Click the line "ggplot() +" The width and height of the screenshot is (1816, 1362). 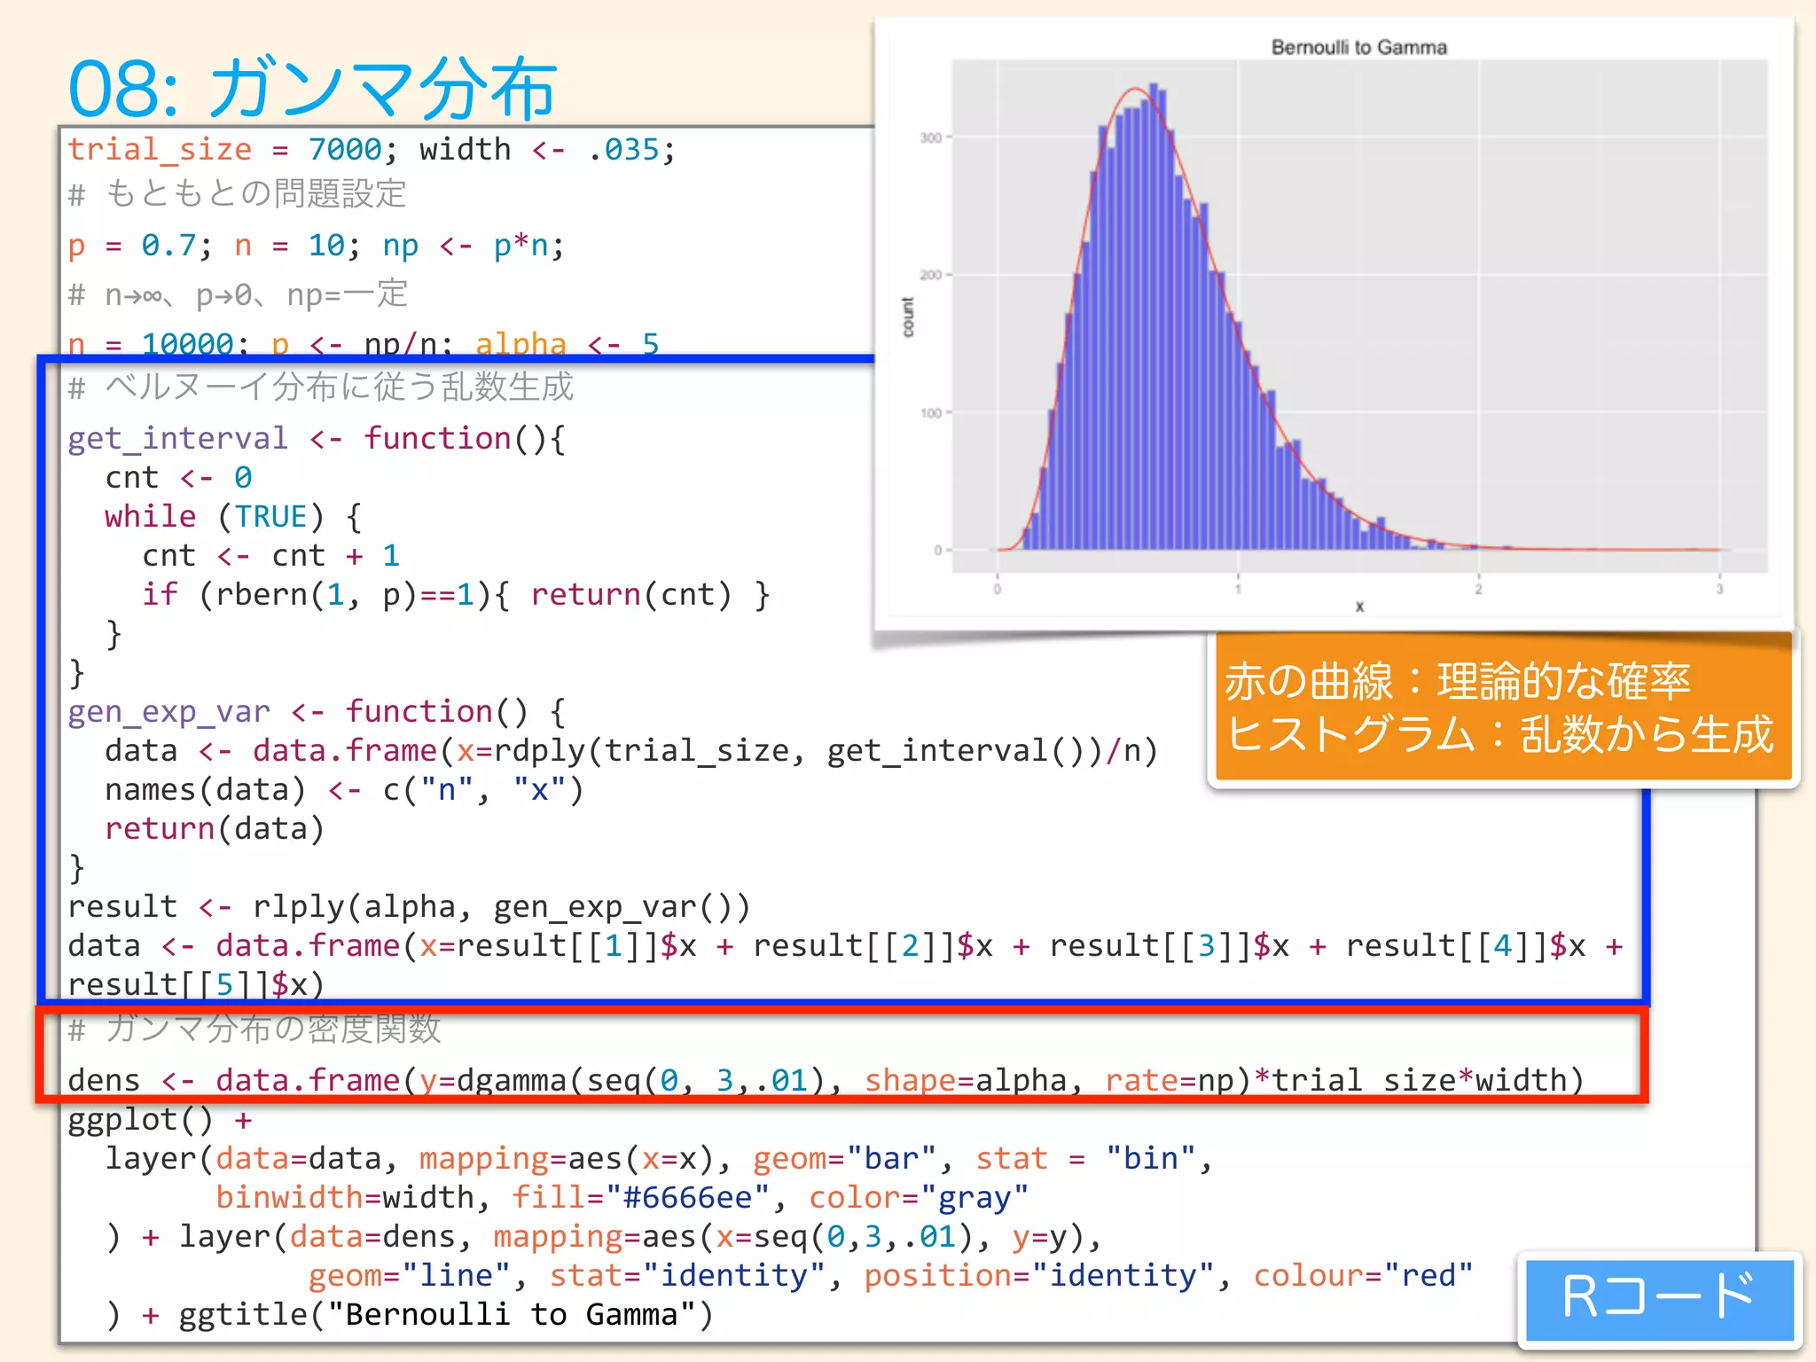pos(160,1119)
